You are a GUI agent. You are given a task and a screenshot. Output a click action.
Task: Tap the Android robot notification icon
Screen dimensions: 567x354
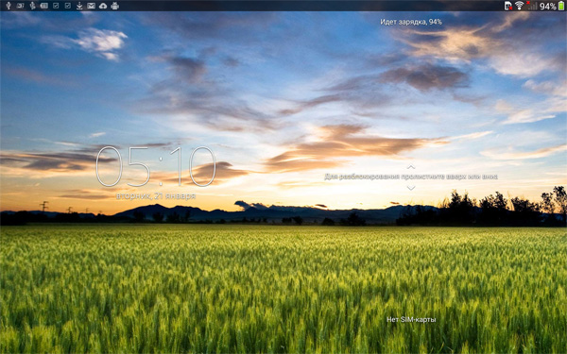point(115,6)
